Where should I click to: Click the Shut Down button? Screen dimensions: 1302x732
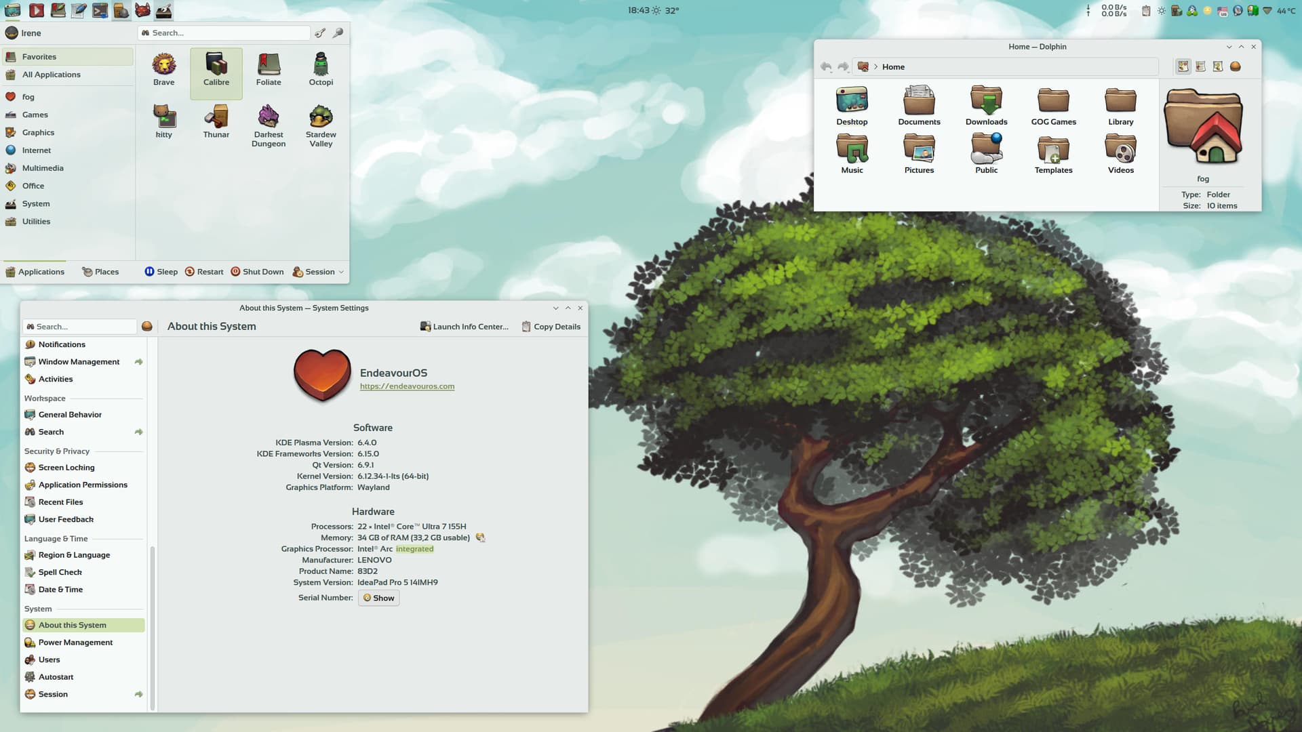pos(257,272)
